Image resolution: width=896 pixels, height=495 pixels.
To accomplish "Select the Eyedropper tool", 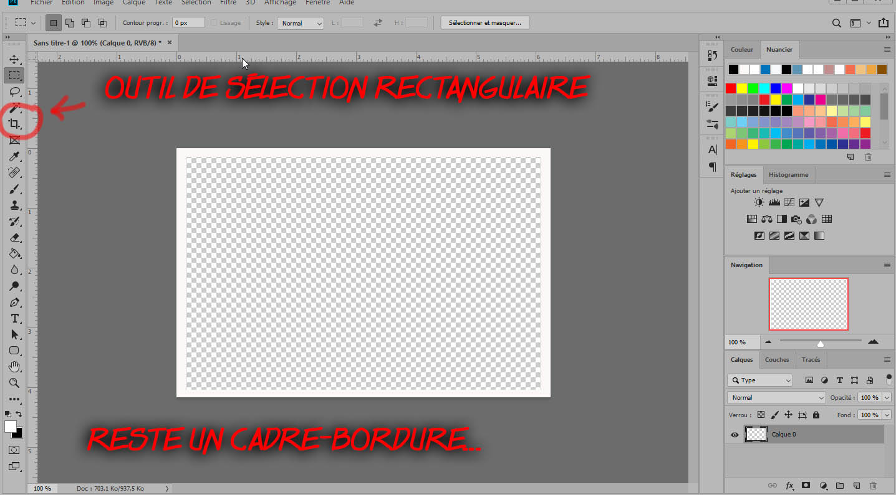I will click(x=14, y=157).
